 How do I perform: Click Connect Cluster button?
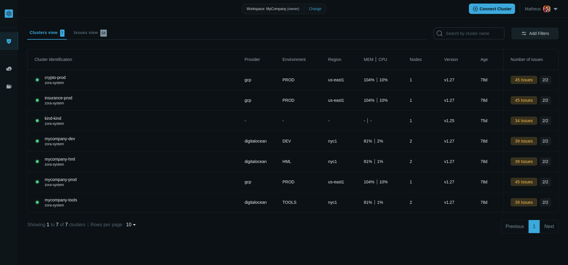tap(492, 9)
